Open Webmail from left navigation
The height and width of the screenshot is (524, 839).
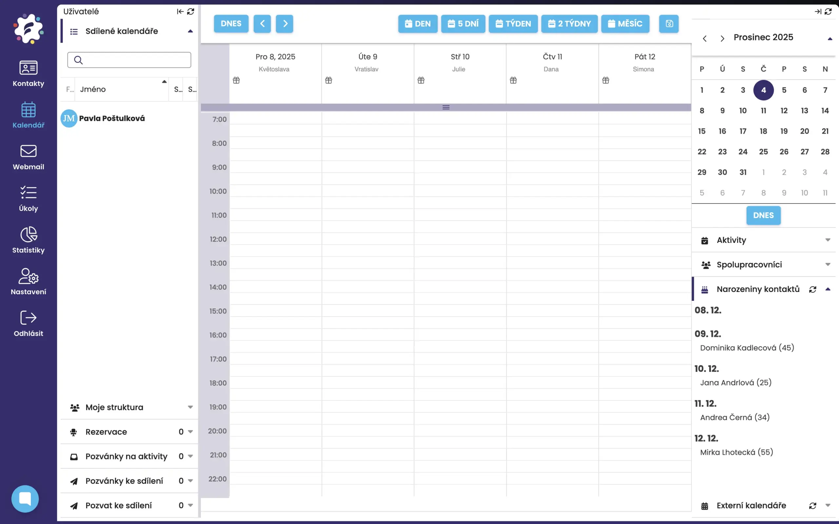(29, 157)
